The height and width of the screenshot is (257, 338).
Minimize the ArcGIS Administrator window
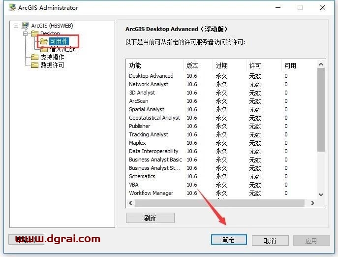click(x=278, y=7)
